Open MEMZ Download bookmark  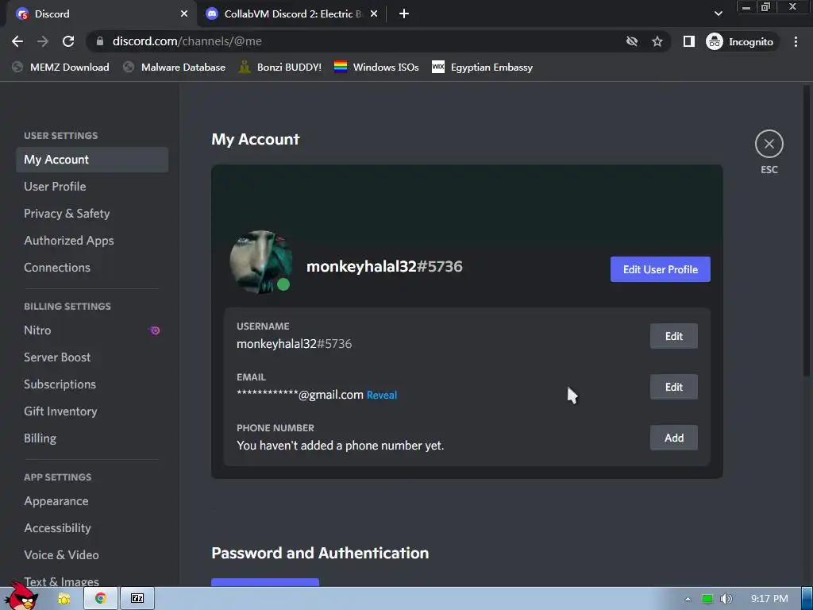(60, 68)
